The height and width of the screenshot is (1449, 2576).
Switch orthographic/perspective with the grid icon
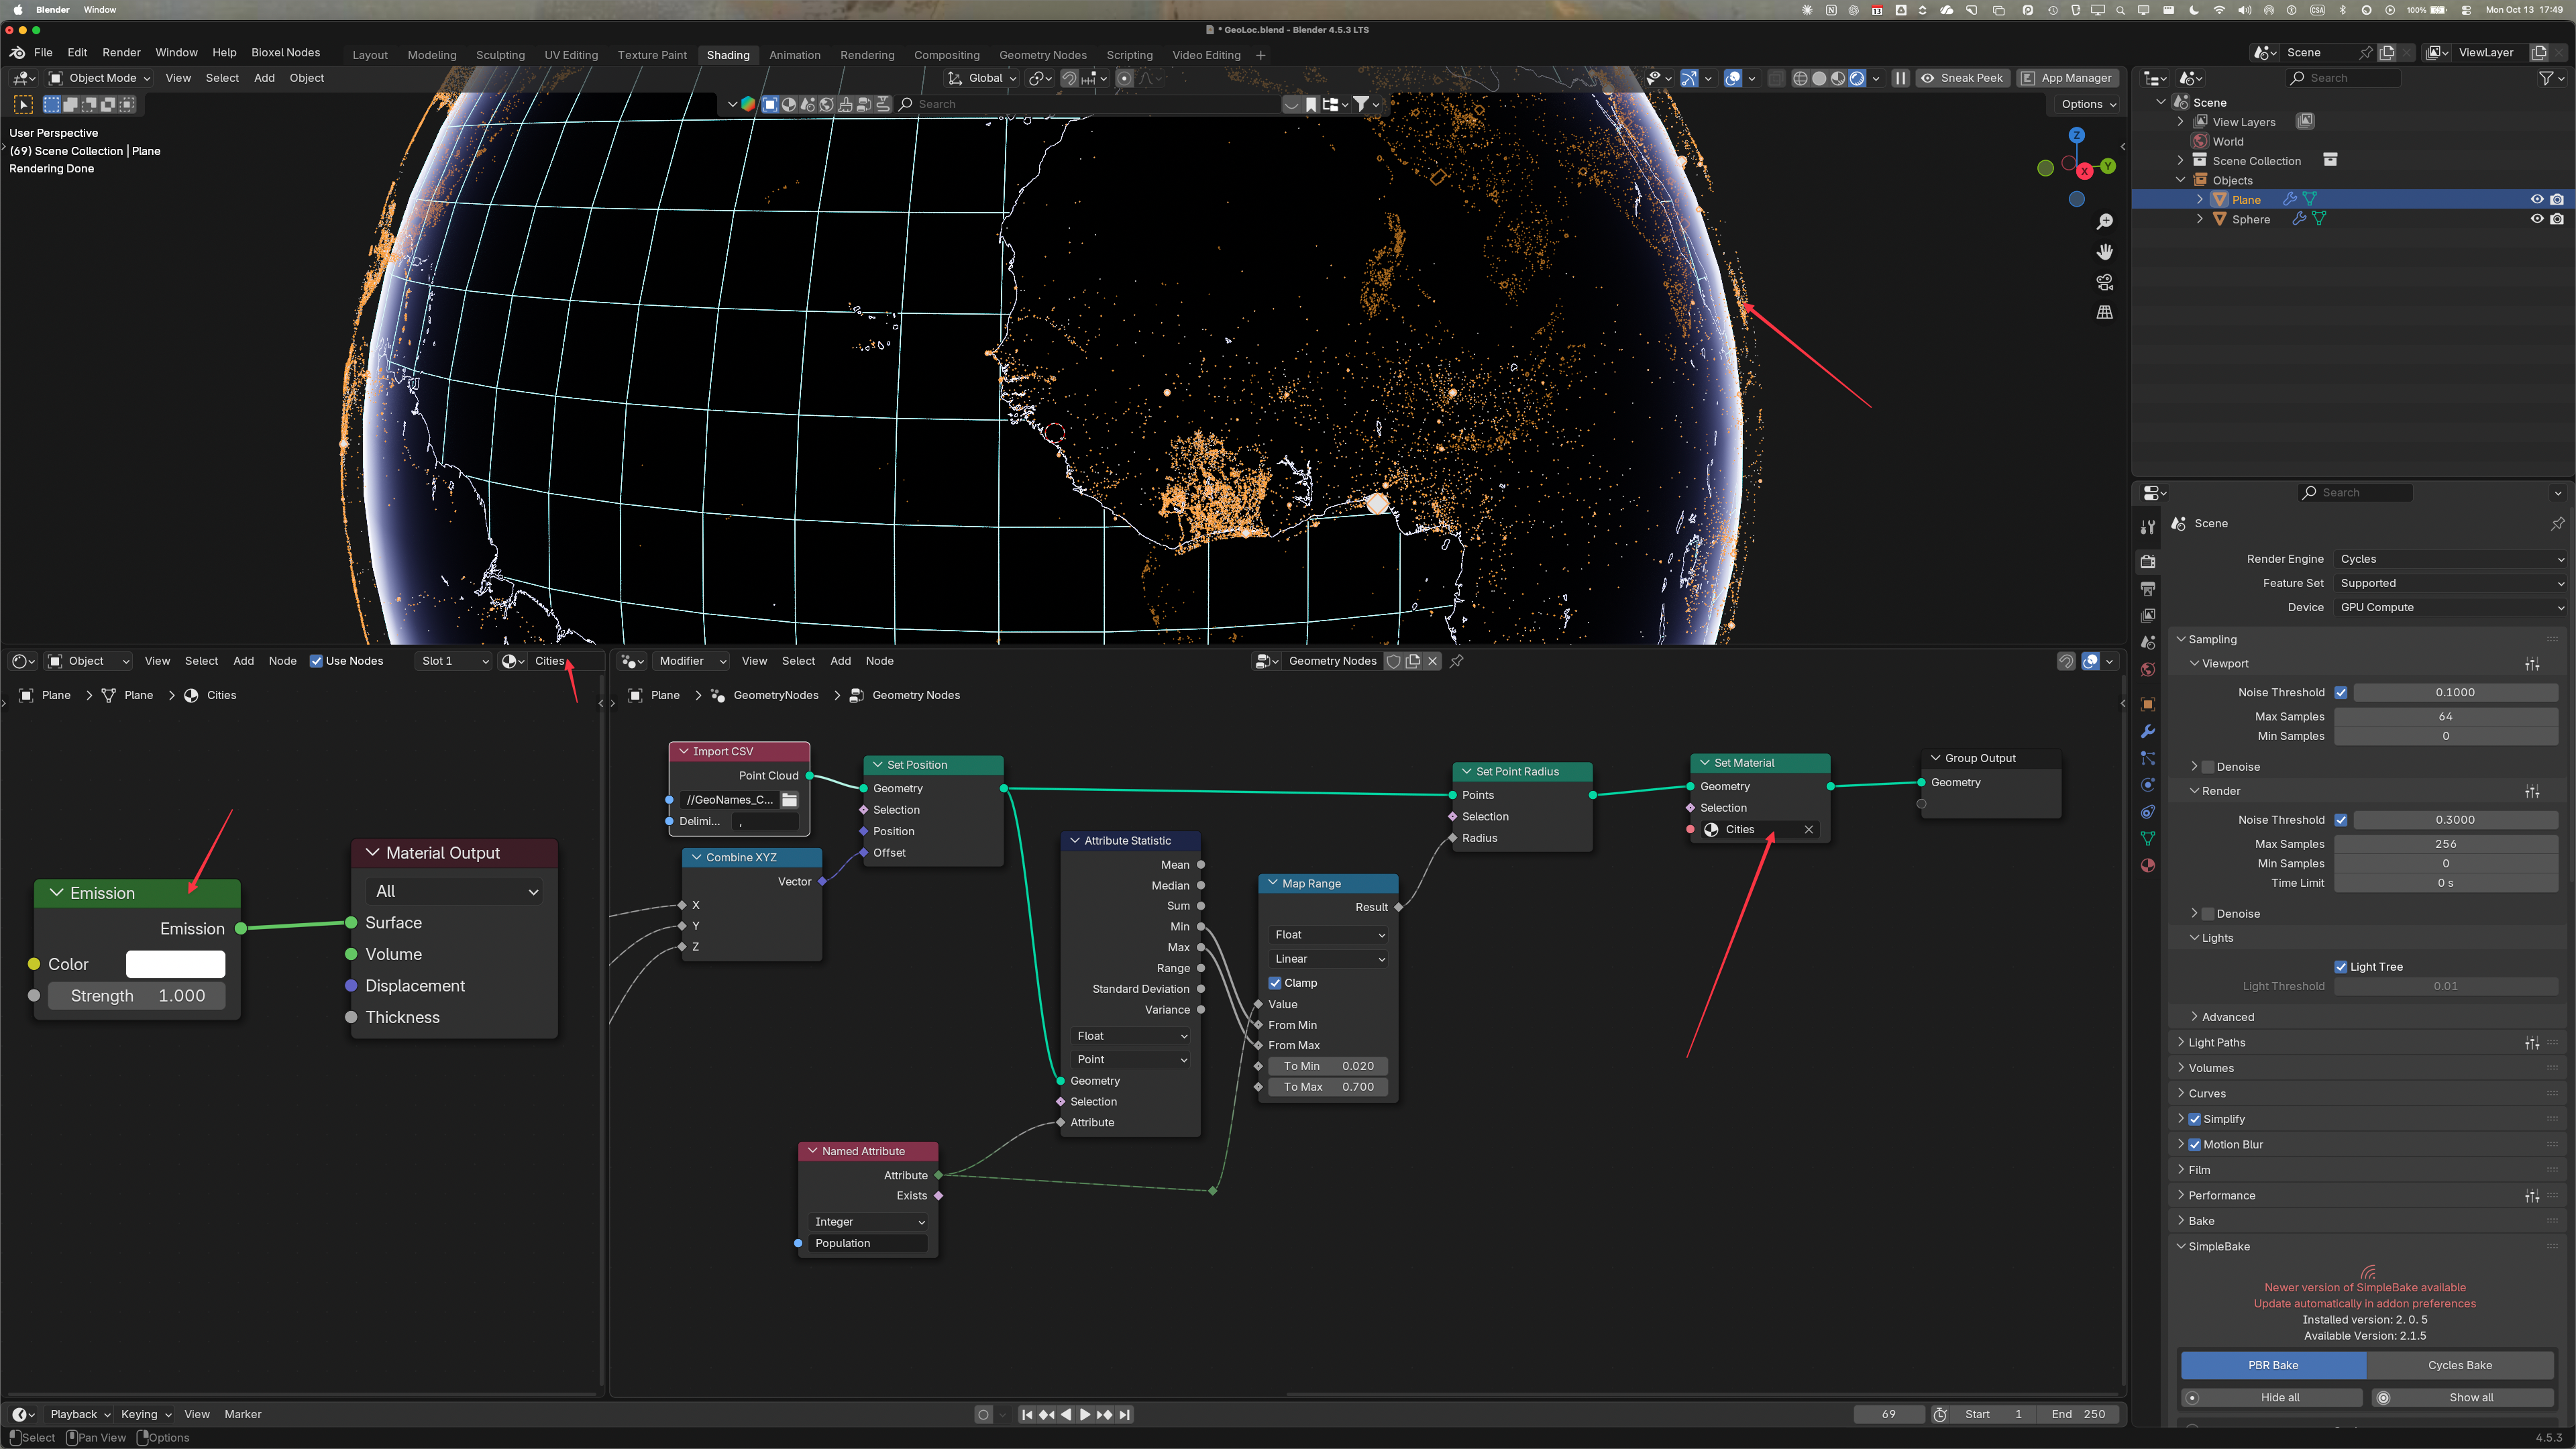tap(2105, 312)
